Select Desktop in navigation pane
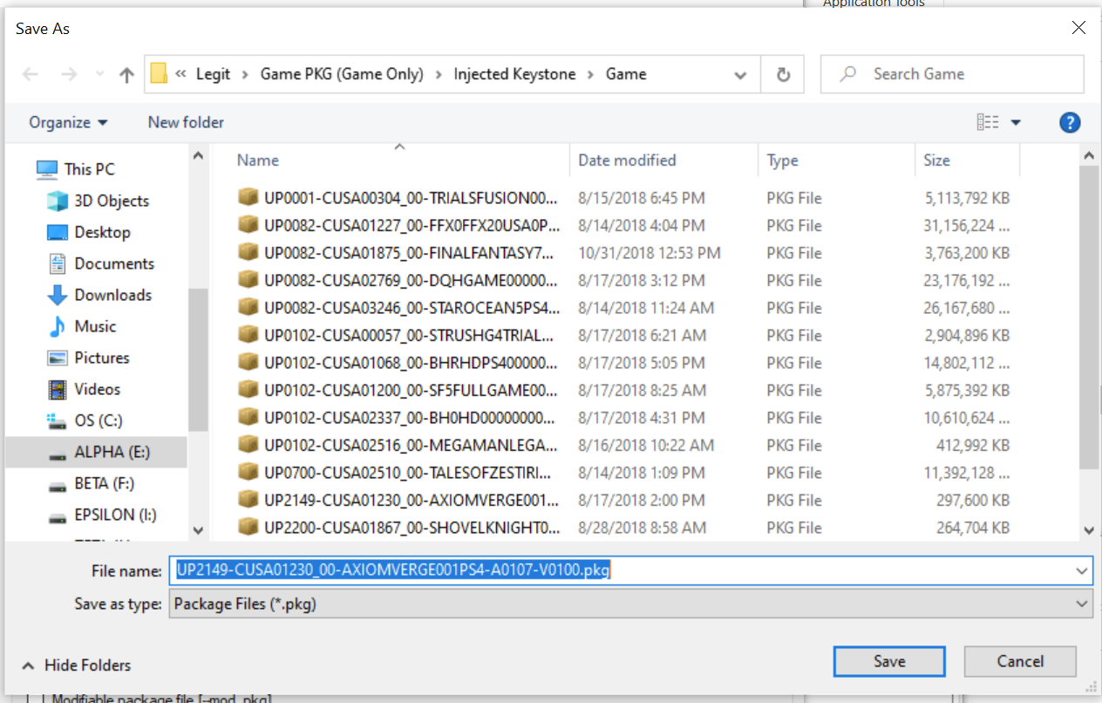Viewport: 1102px width, 703px height. point(102,232)
